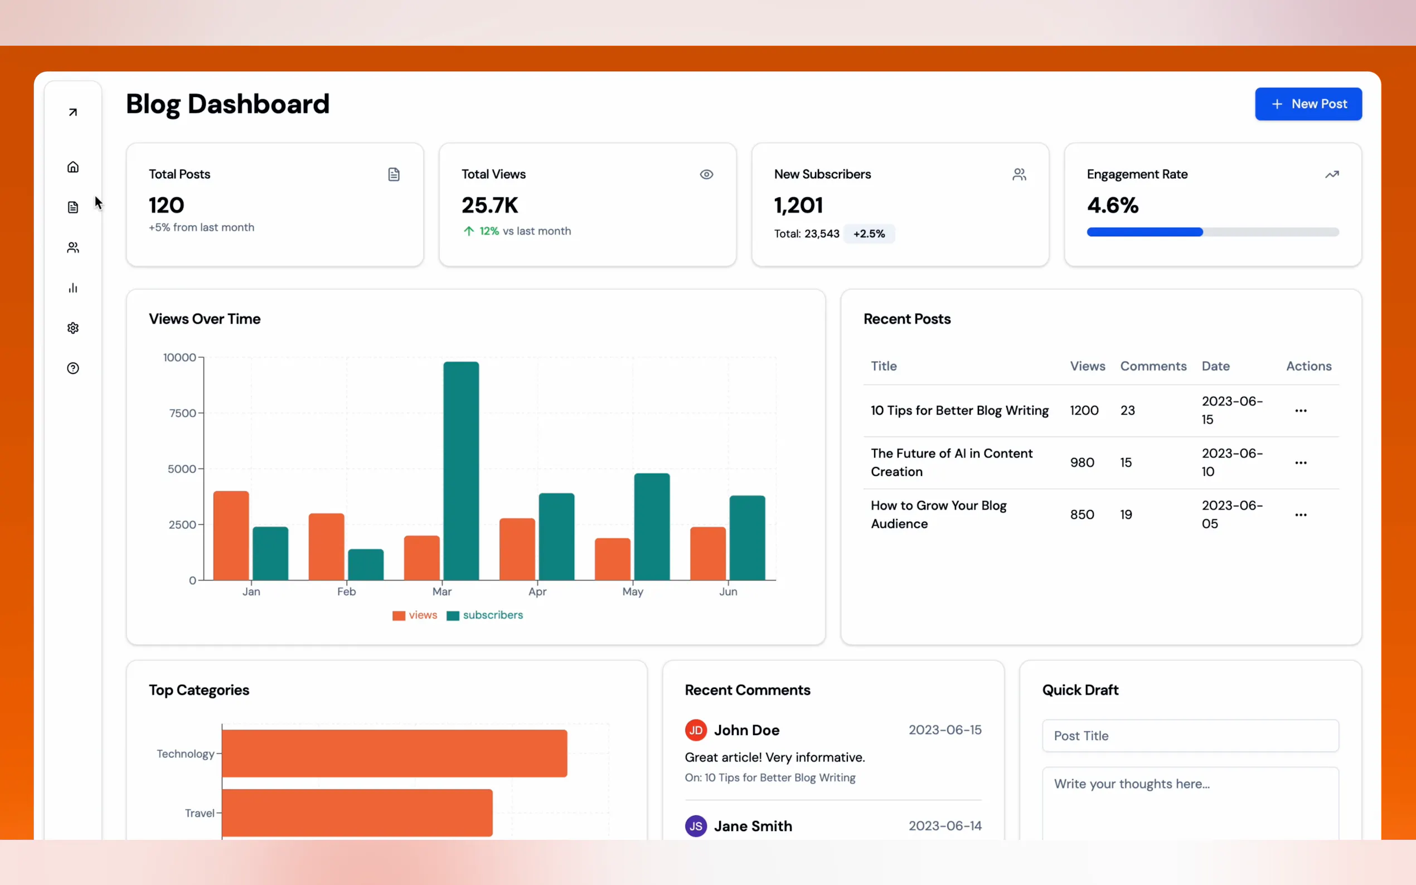Click the document icon on Total Posts card
This screenshot has width=1416, height=885.
click(x=394, y=174)
